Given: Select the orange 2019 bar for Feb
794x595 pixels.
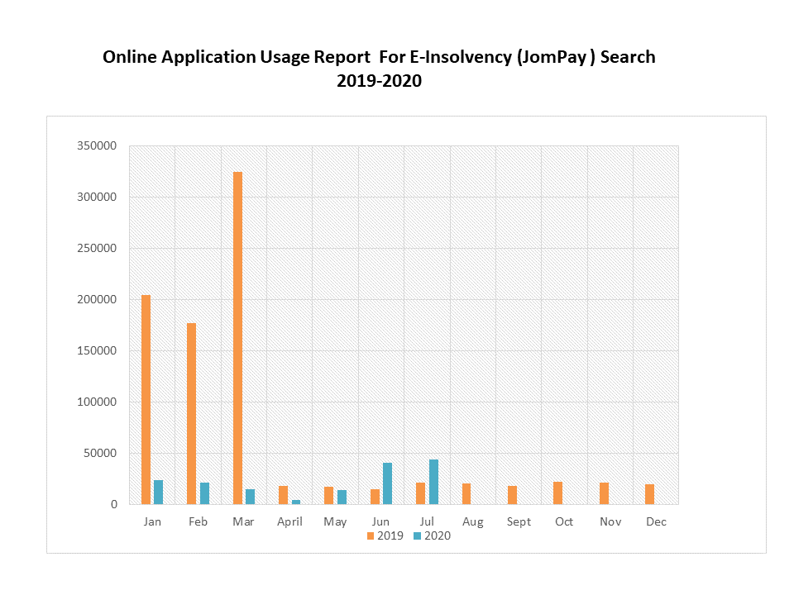Looking at the screenshot, I should tap(191, 414).
